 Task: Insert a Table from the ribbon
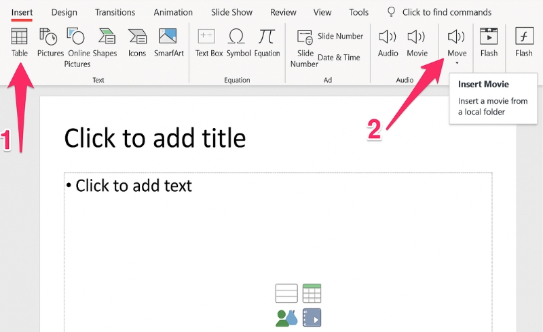click(x=20, y=42)
